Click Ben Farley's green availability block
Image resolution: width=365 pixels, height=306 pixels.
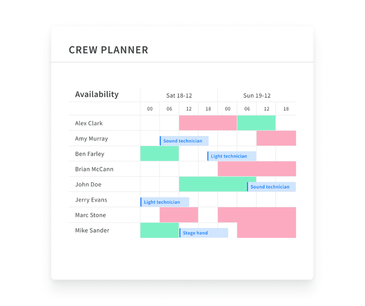[x=159, y=153]
